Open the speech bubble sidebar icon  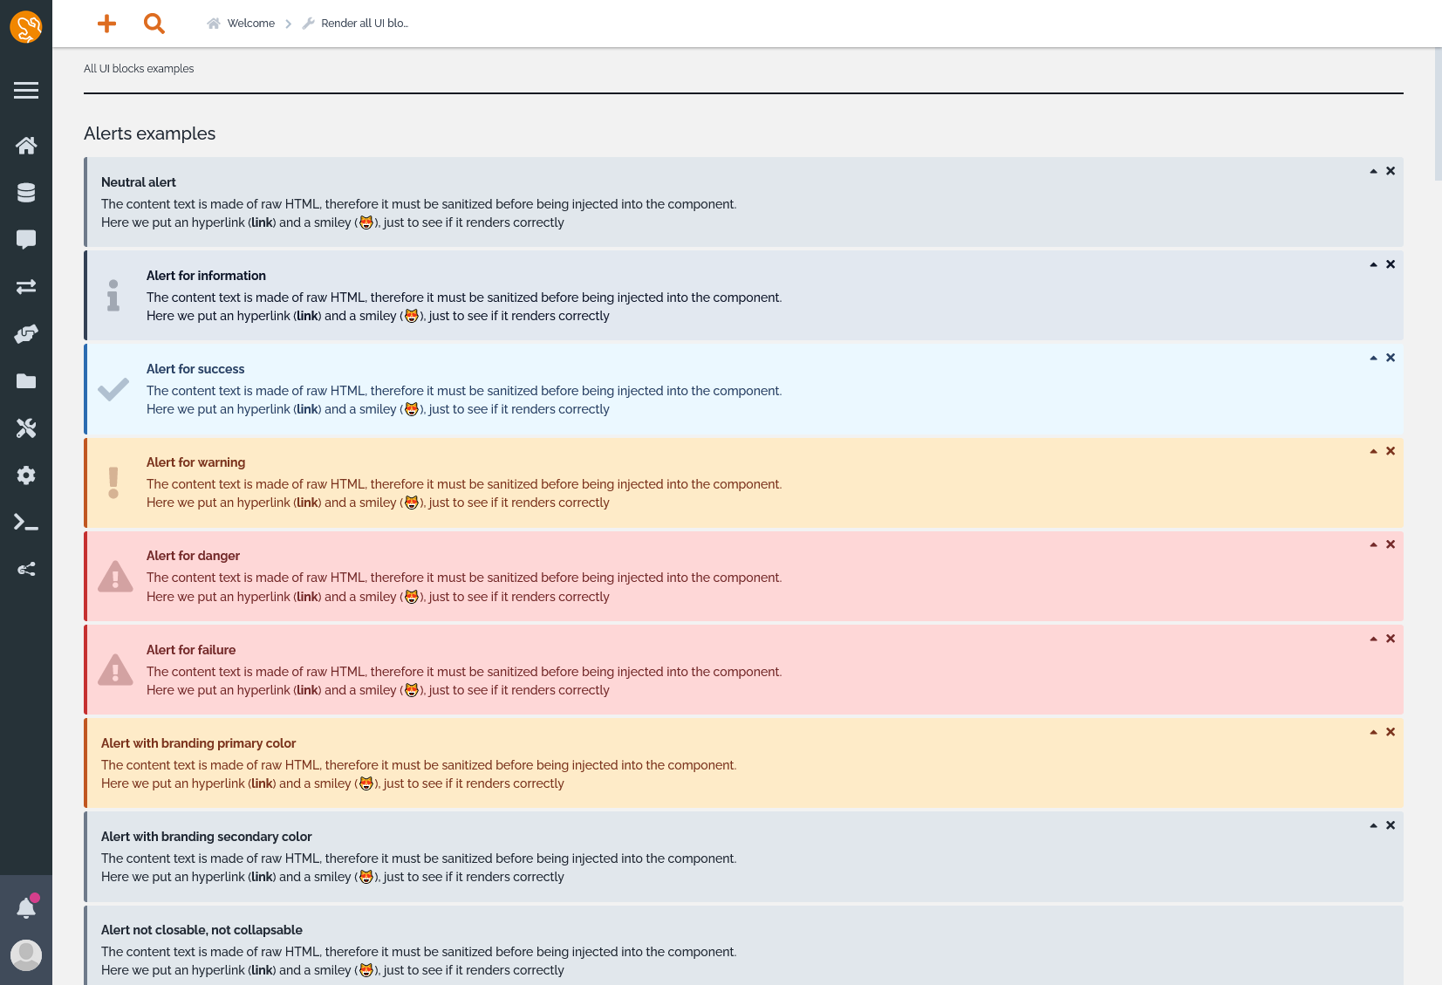coord(26,240)
